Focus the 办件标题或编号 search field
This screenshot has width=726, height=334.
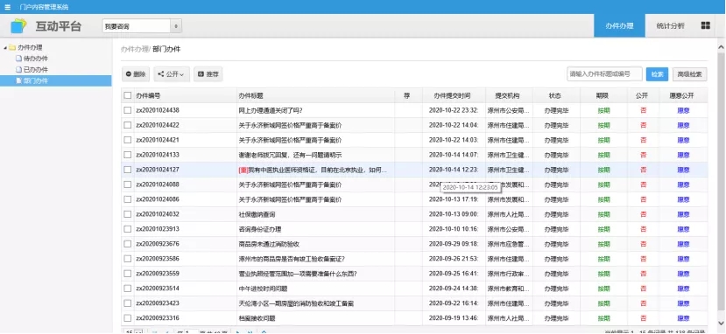tap(604, 74)
